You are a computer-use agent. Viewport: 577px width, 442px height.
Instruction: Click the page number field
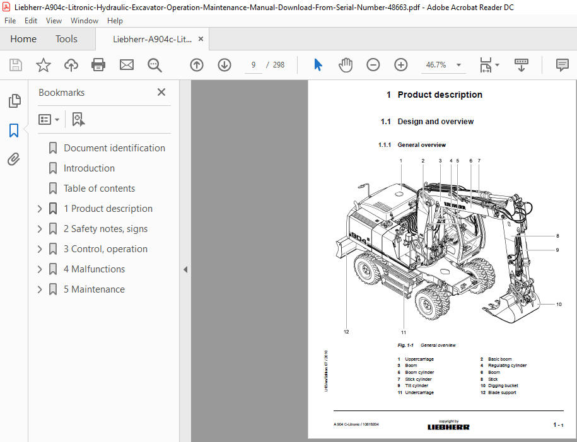(x=253, y=65)
